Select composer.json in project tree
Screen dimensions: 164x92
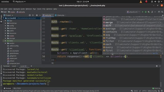click(14, 63)
